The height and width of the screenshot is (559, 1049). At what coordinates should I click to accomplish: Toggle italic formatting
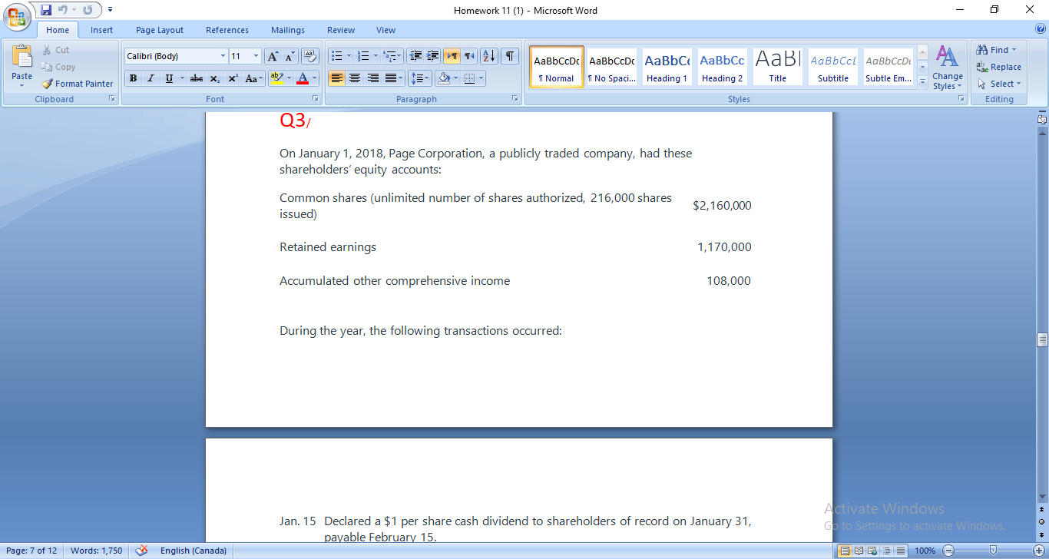click(151, 78)
